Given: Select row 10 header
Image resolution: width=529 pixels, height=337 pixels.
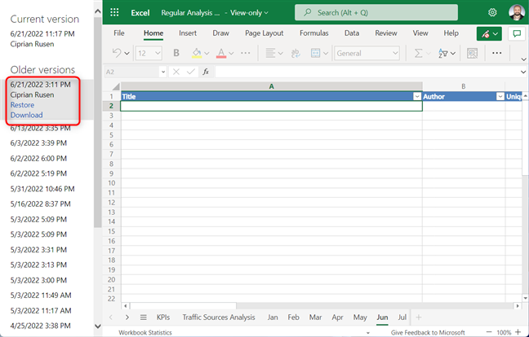Looking at the screenshot, I should click(x=111, y=183).
